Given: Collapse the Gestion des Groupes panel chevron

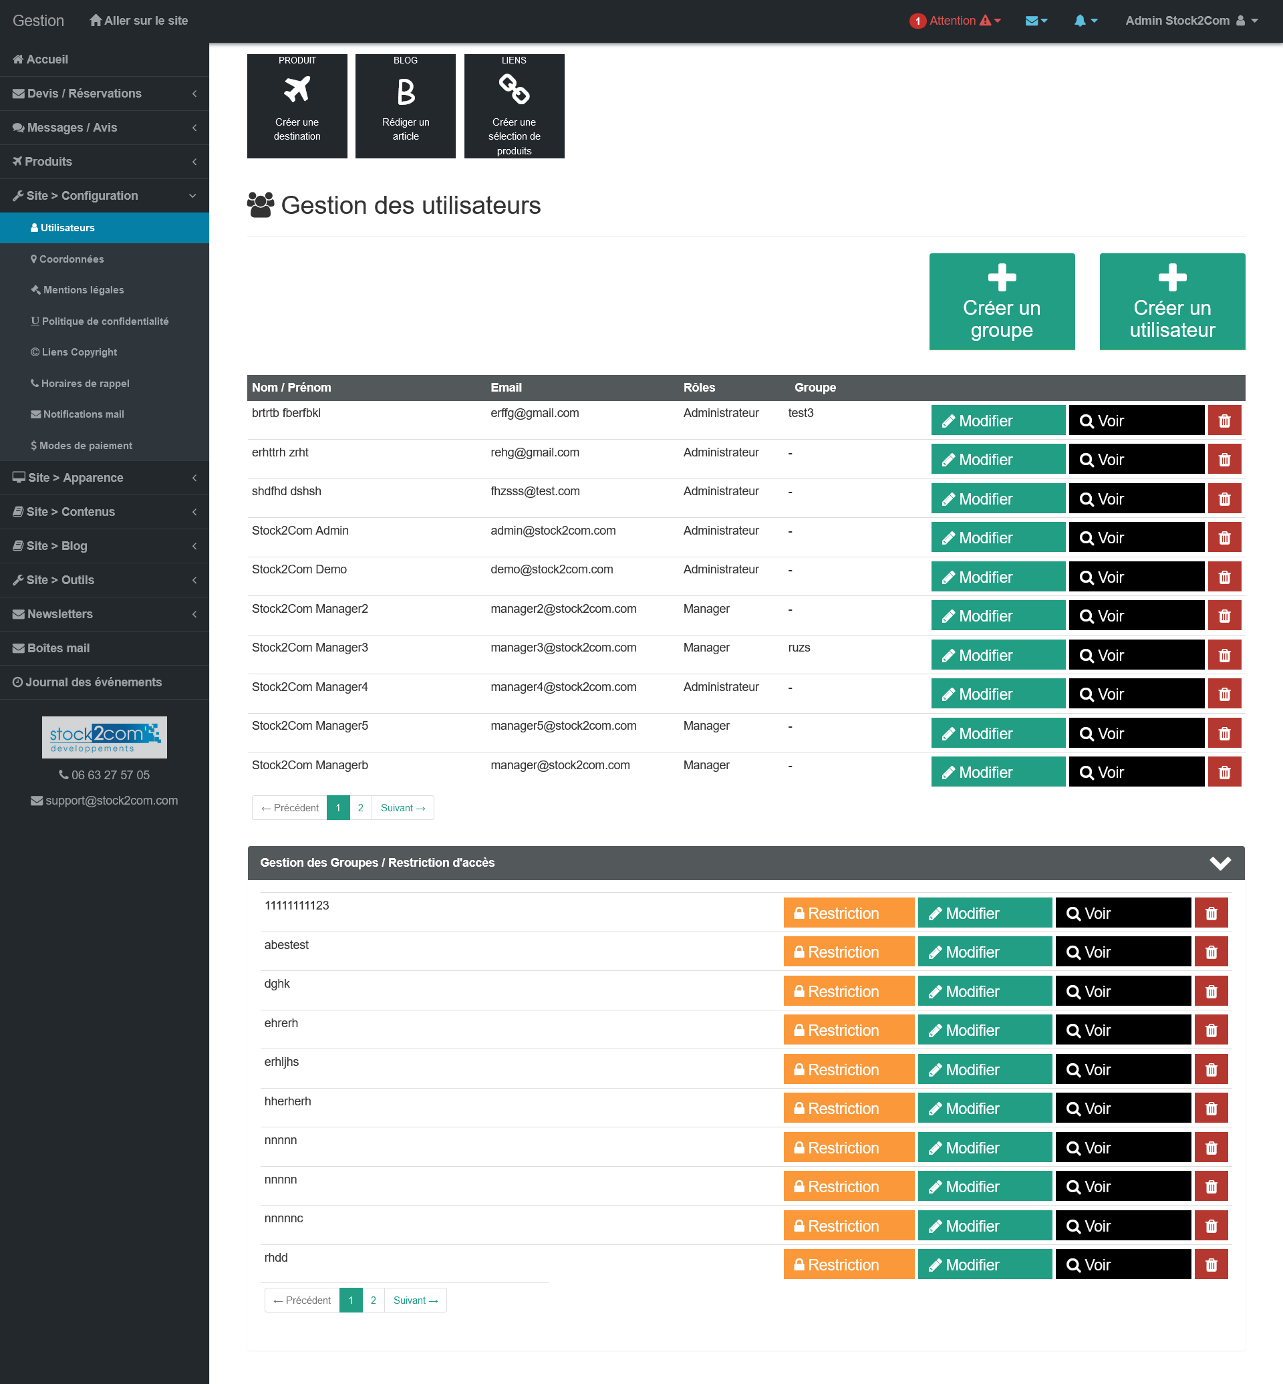Looking at the screenshot, I should click(1220, 863).
